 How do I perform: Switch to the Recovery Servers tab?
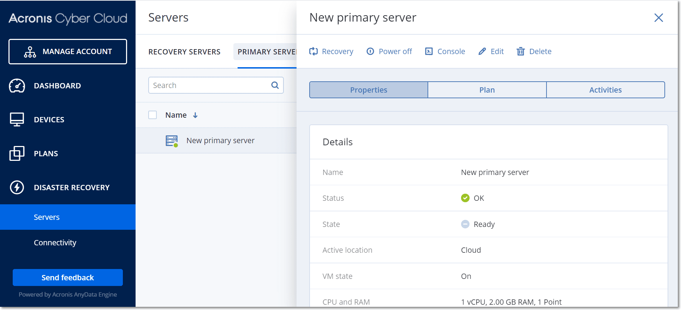[184, 52]
